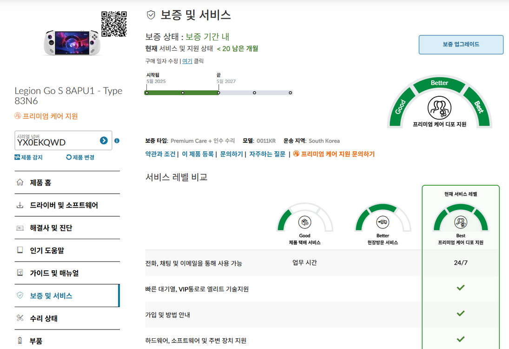509x349 pixels.
Task: Click the 5월 2027 warranty end marker
Action: 218,93
